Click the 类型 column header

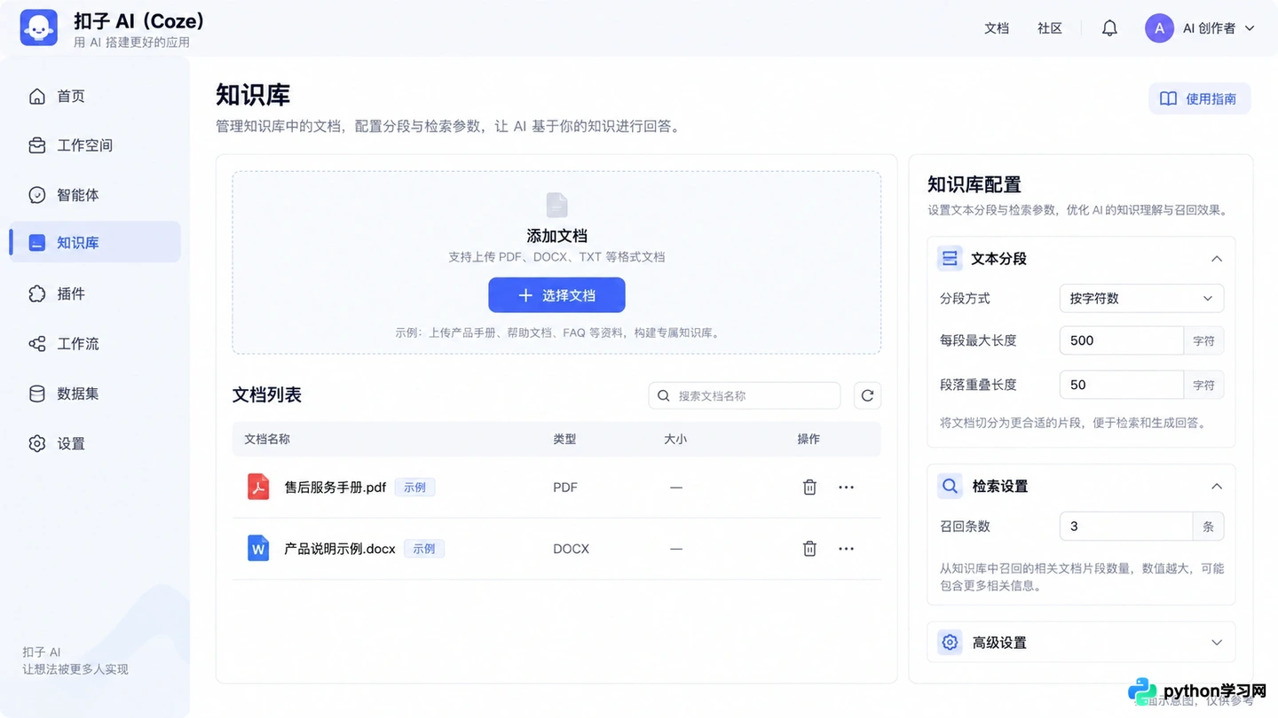click(564, 439)
